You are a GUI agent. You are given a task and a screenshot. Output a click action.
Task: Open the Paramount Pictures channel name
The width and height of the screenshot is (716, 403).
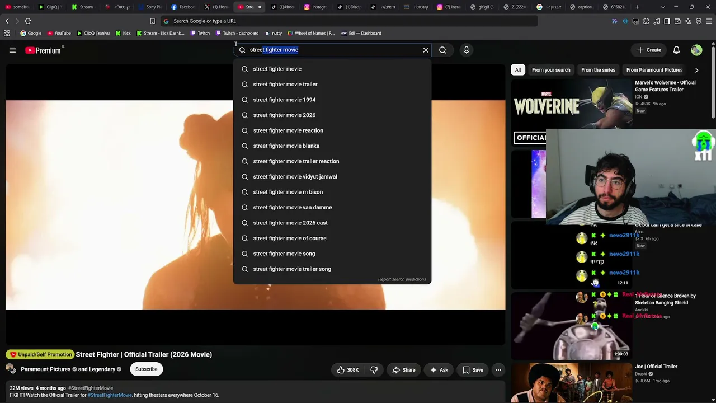46,369
